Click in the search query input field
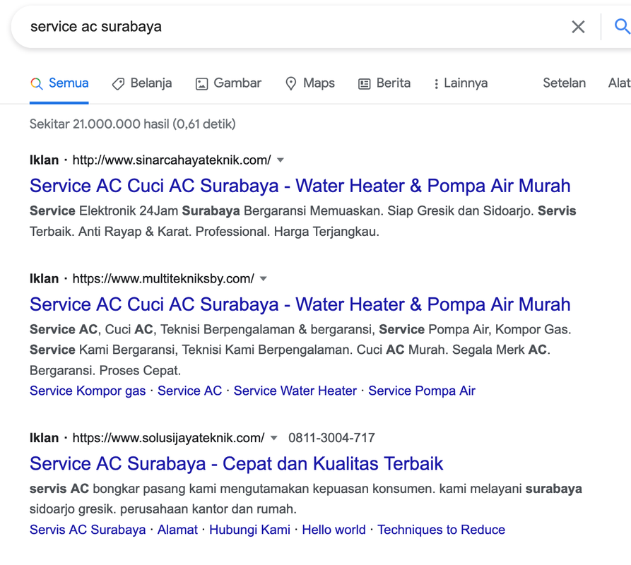 tap(283, 27)
